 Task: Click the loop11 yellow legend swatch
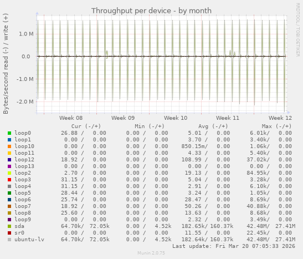9,153
